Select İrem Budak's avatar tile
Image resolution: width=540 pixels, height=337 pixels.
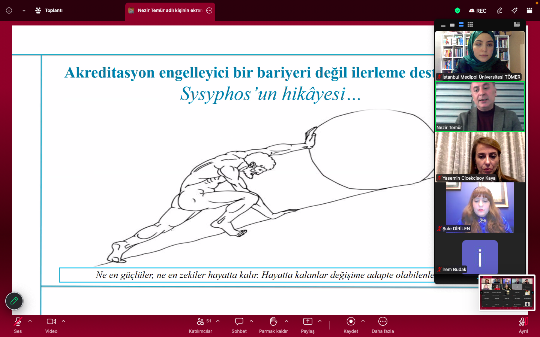point(480,257)
